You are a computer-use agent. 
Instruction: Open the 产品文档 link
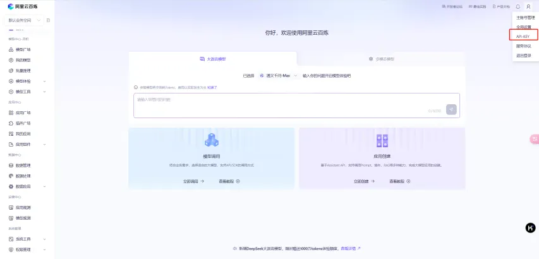[x=501, y=6]
